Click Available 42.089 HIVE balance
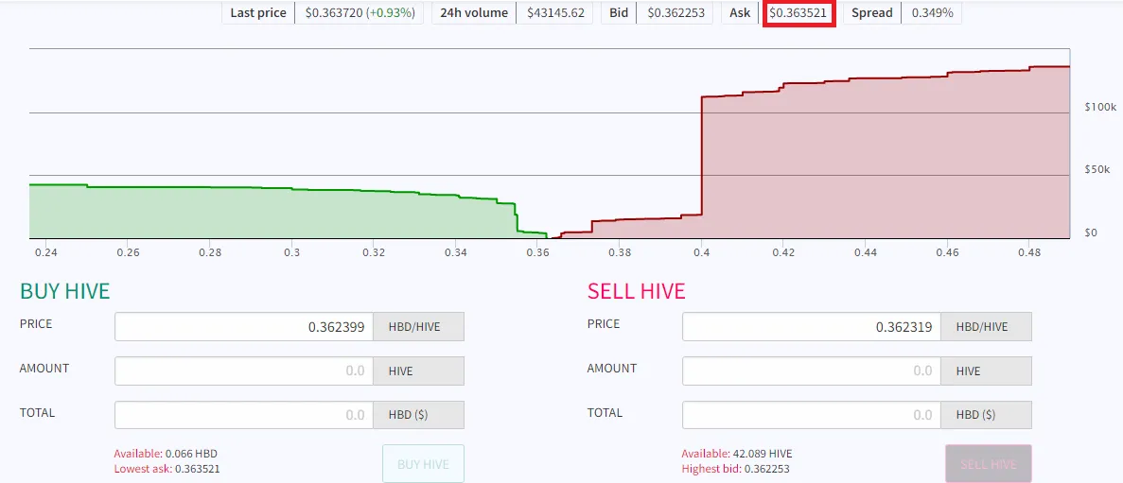This screenshot has width=1123, height=483. [x=737, y=454]
